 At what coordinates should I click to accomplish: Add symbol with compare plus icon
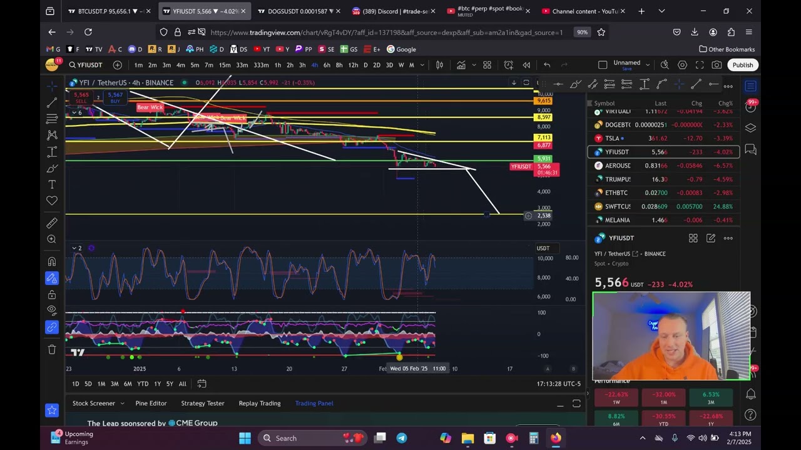point(118,65)
